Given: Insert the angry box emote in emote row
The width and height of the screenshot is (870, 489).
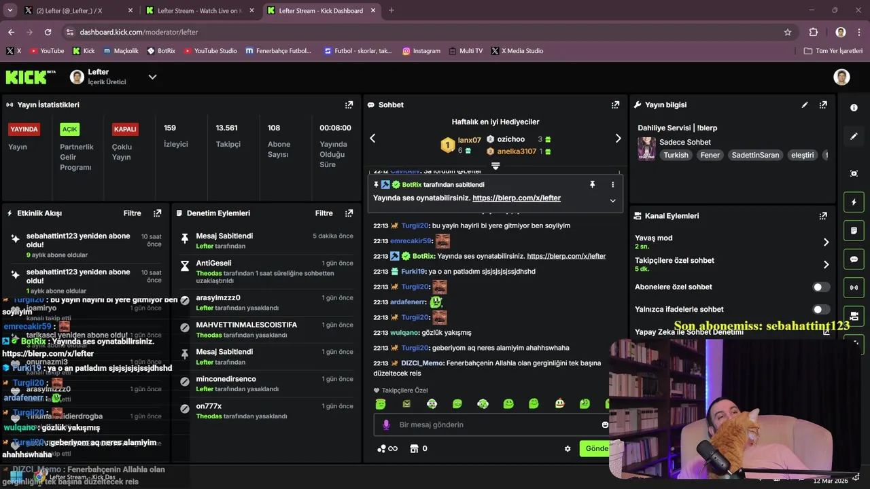Looking at the screenshot, I should tap(406, 403).
